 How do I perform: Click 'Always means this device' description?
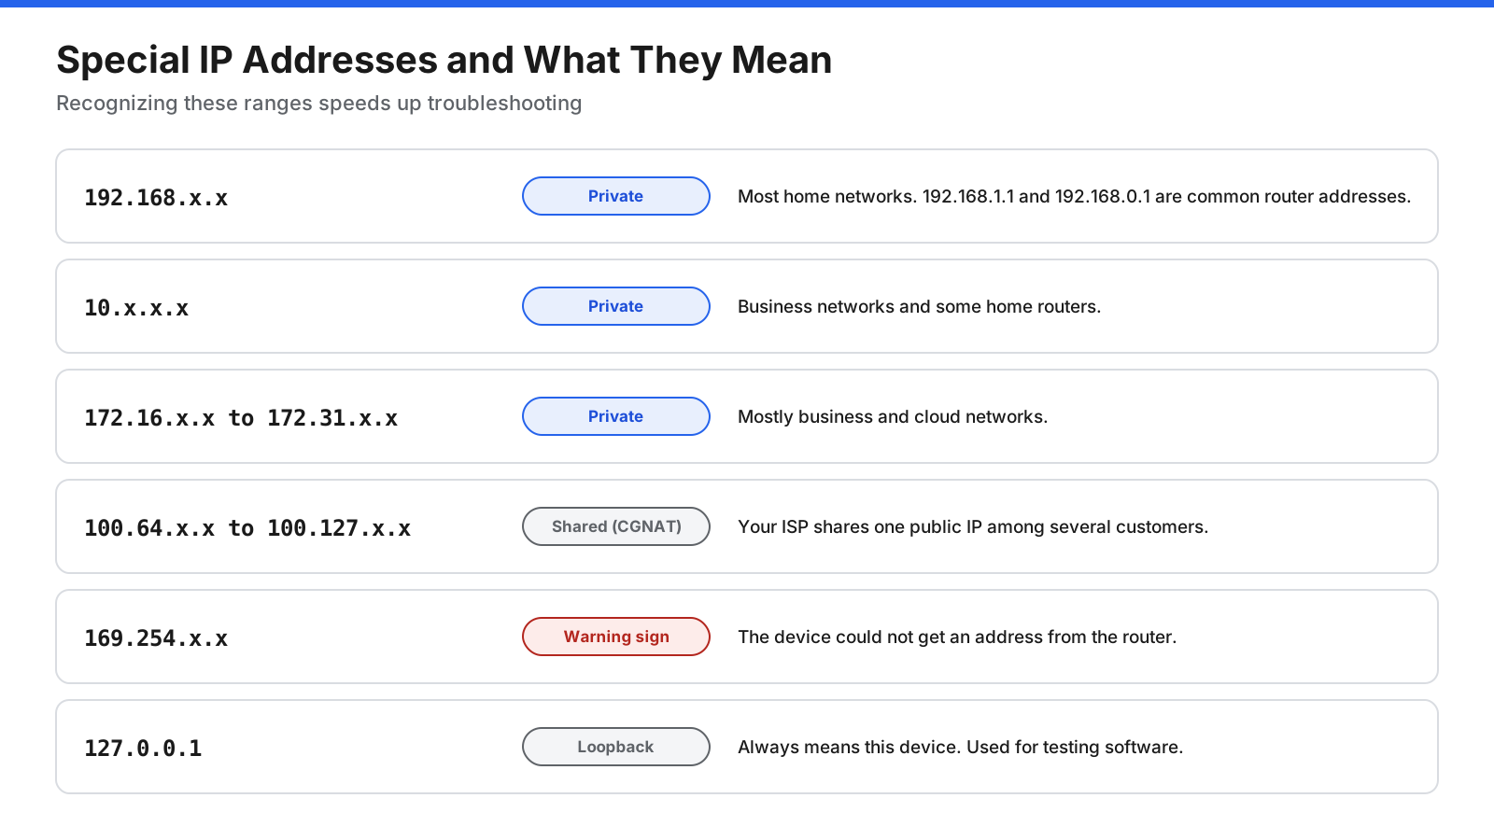(960, 747)
